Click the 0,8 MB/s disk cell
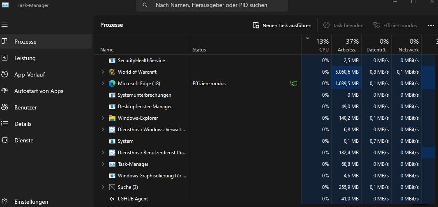This screenshot has height=207, width=438. click(x=376, y=72)
